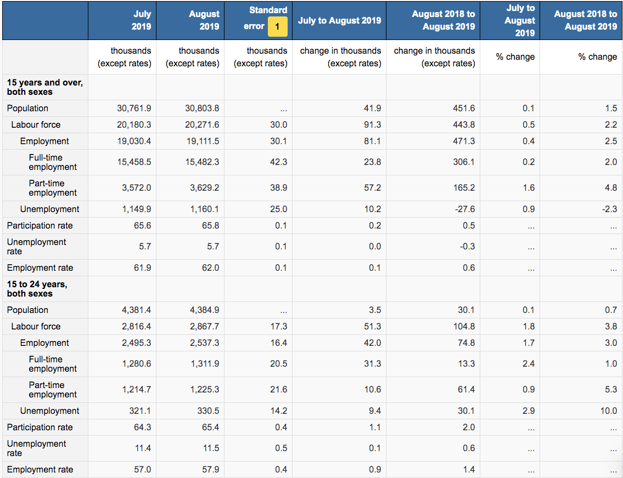Click youth Participation rate value 64.3

pos(142,428)
